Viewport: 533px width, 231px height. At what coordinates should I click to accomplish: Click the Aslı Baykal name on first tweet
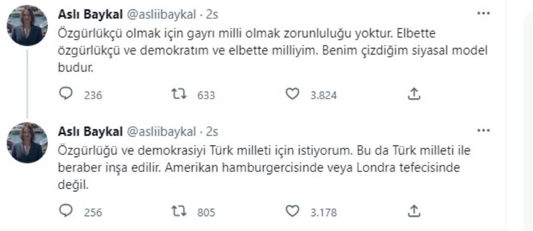coord(91,14)
